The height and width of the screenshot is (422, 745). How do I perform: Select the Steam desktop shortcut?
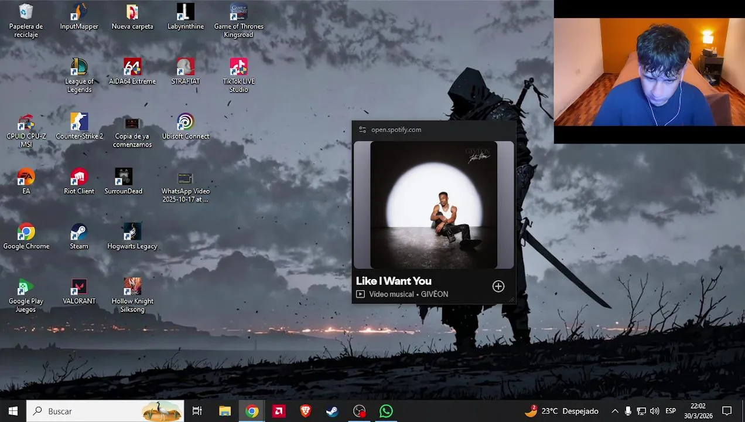(x=79, y=237)
